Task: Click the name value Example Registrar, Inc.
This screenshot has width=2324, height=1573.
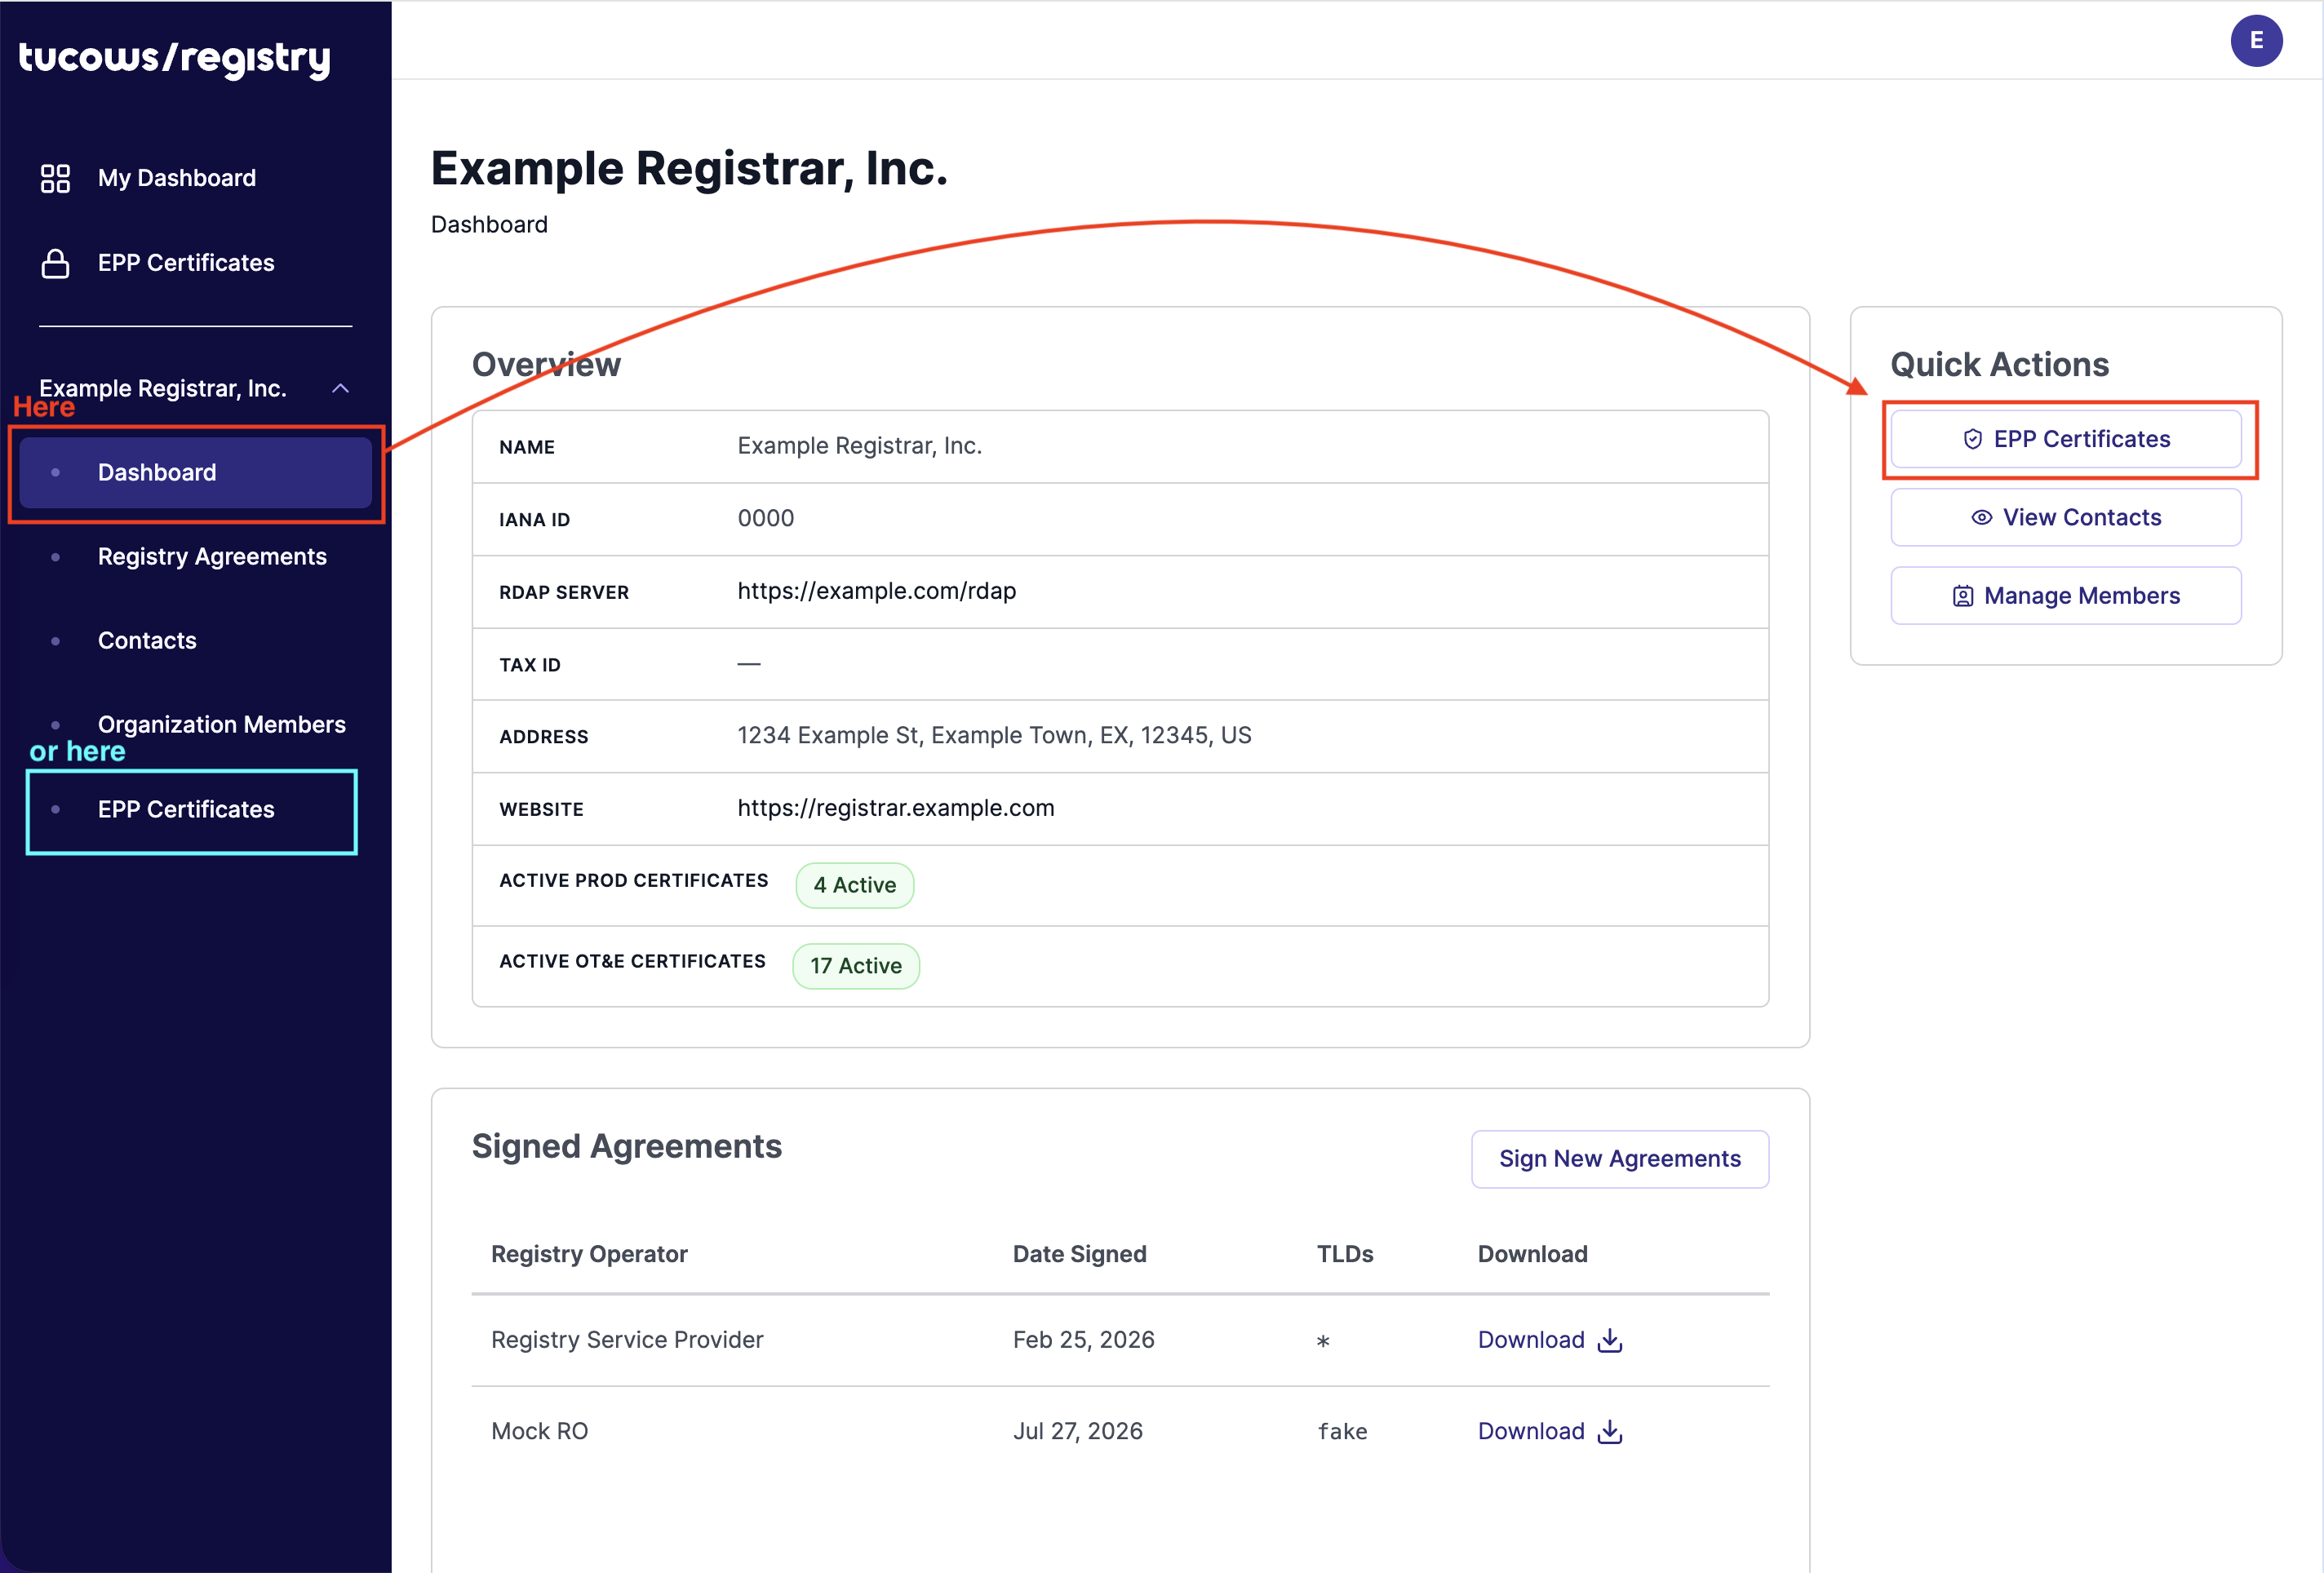Action: click(x=859, y=446)
